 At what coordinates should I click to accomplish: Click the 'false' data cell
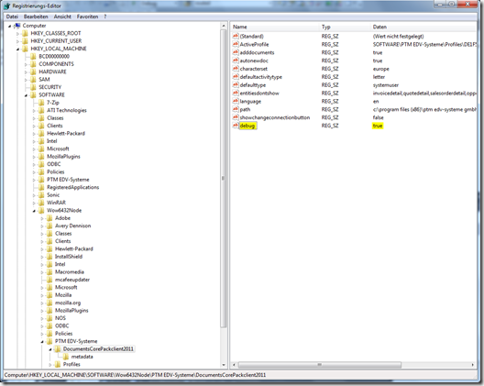378,117
